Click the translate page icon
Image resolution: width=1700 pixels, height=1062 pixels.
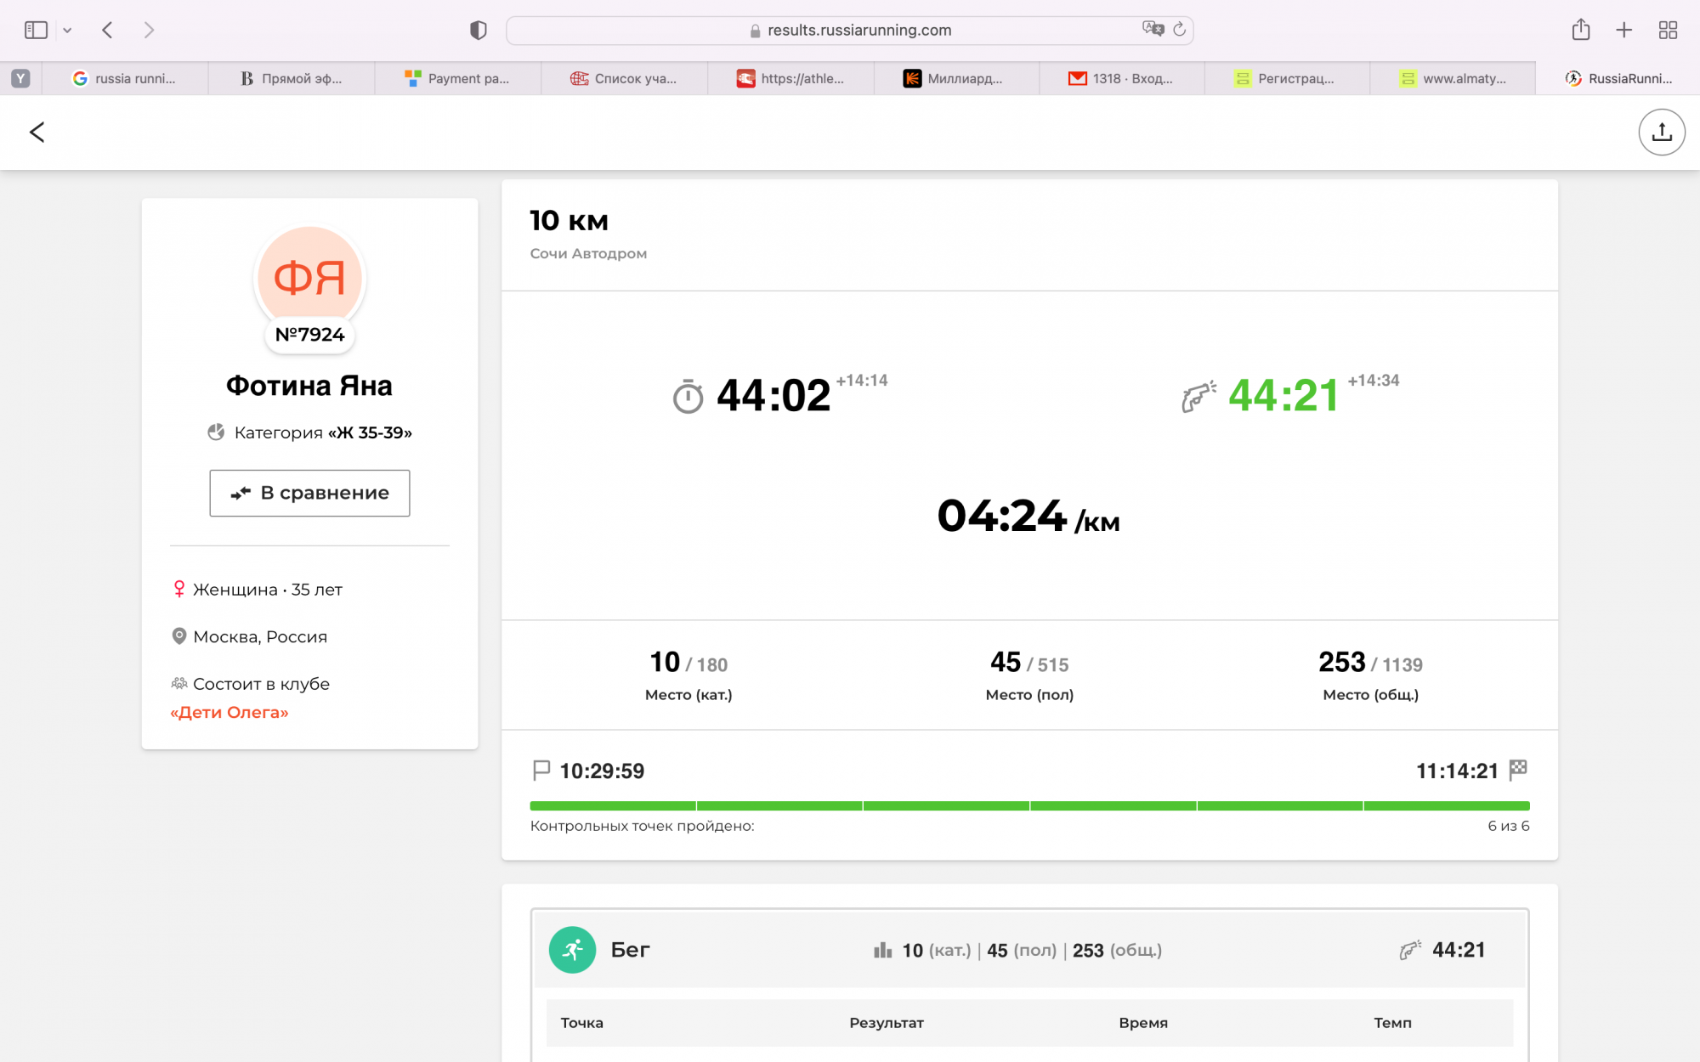pos(1153,29)
